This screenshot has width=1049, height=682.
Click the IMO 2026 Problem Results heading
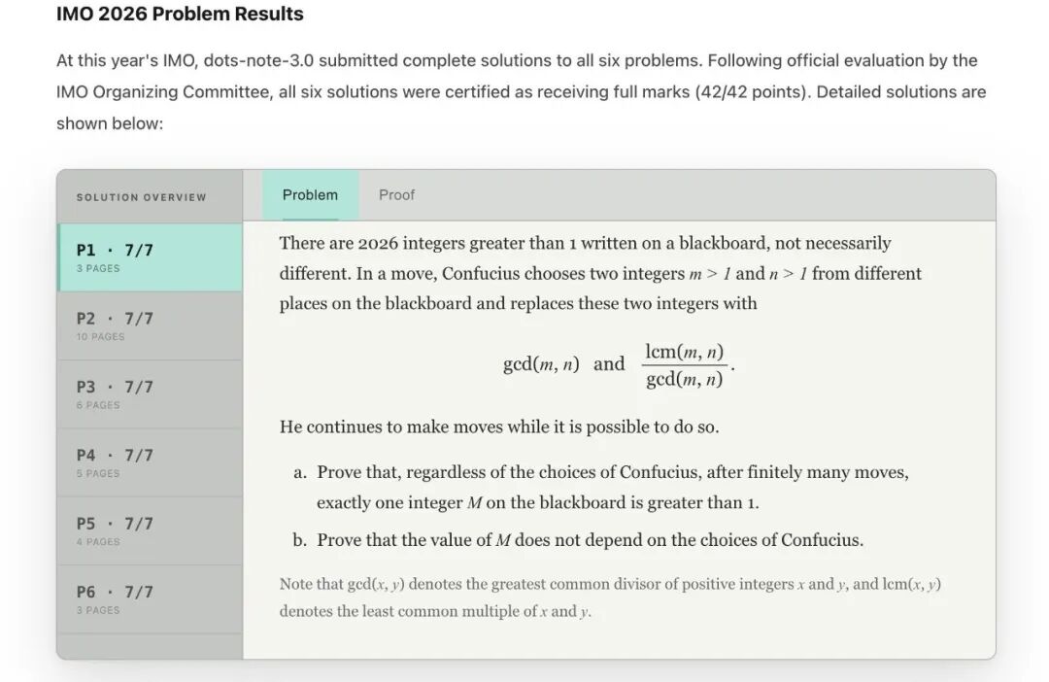point(180,14)
